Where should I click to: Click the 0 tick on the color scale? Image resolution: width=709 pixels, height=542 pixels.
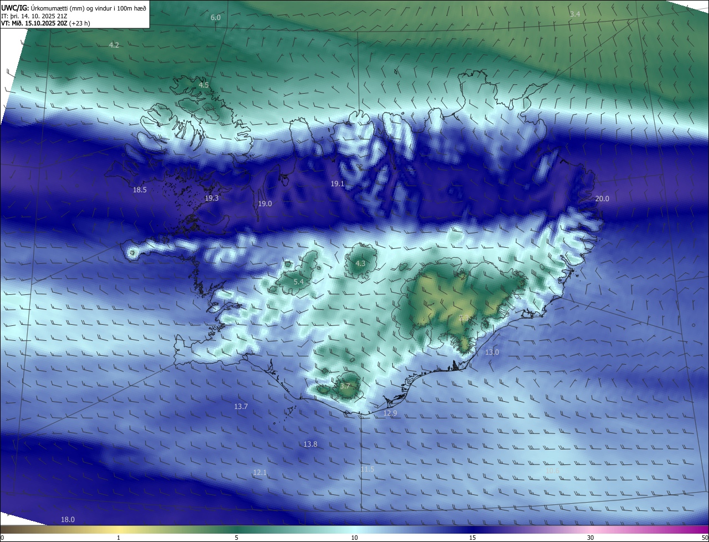pyautogui.click(x=2, y=538)
